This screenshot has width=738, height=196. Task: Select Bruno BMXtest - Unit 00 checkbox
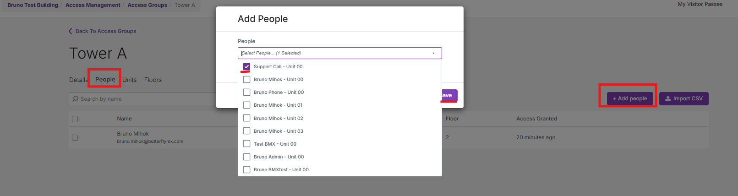point(246,169)
